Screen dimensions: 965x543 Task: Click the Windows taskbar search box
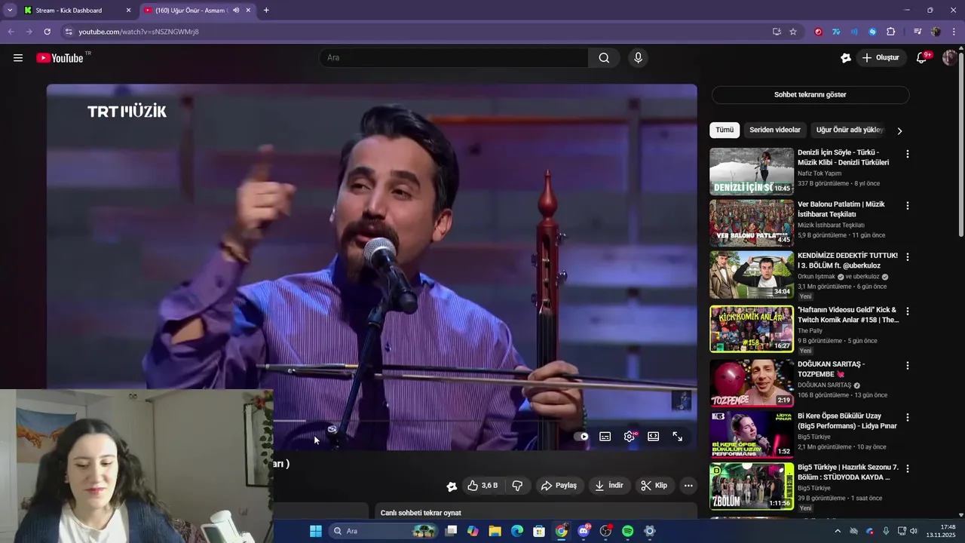[384, 531]
